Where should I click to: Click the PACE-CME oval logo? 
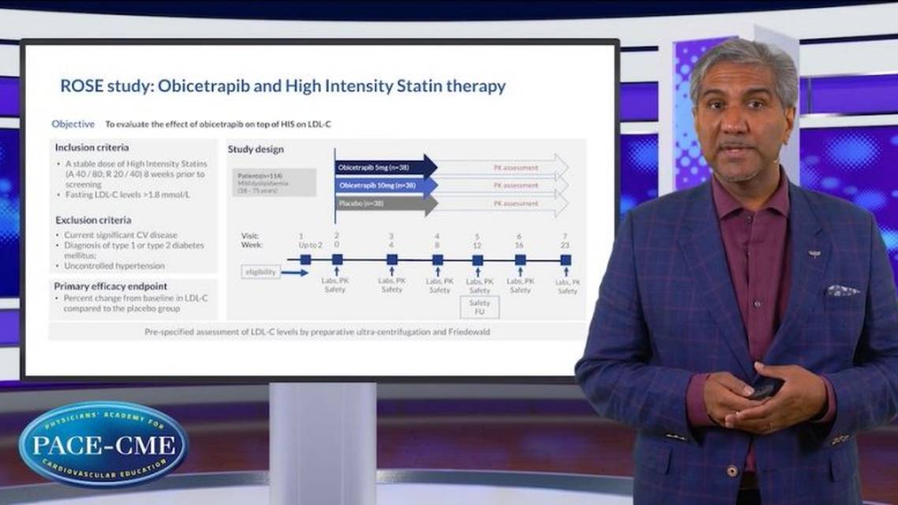103,443
